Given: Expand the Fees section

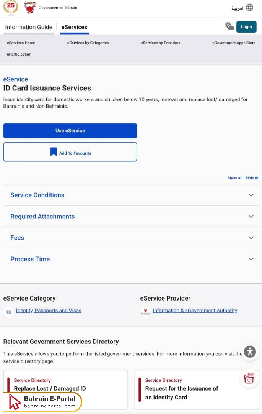Looking at the screenshot, I should click(x=251, y=238).
